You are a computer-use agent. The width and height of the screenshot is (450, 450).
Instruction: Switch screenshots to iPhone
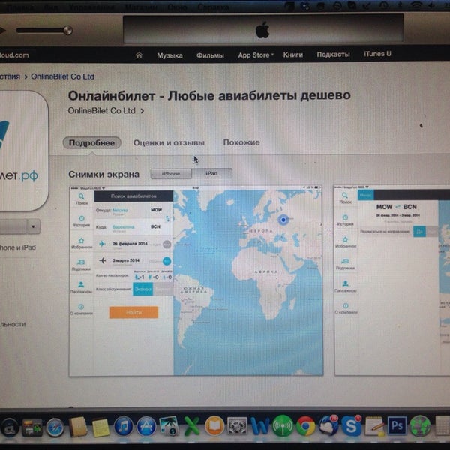point(171,174)
